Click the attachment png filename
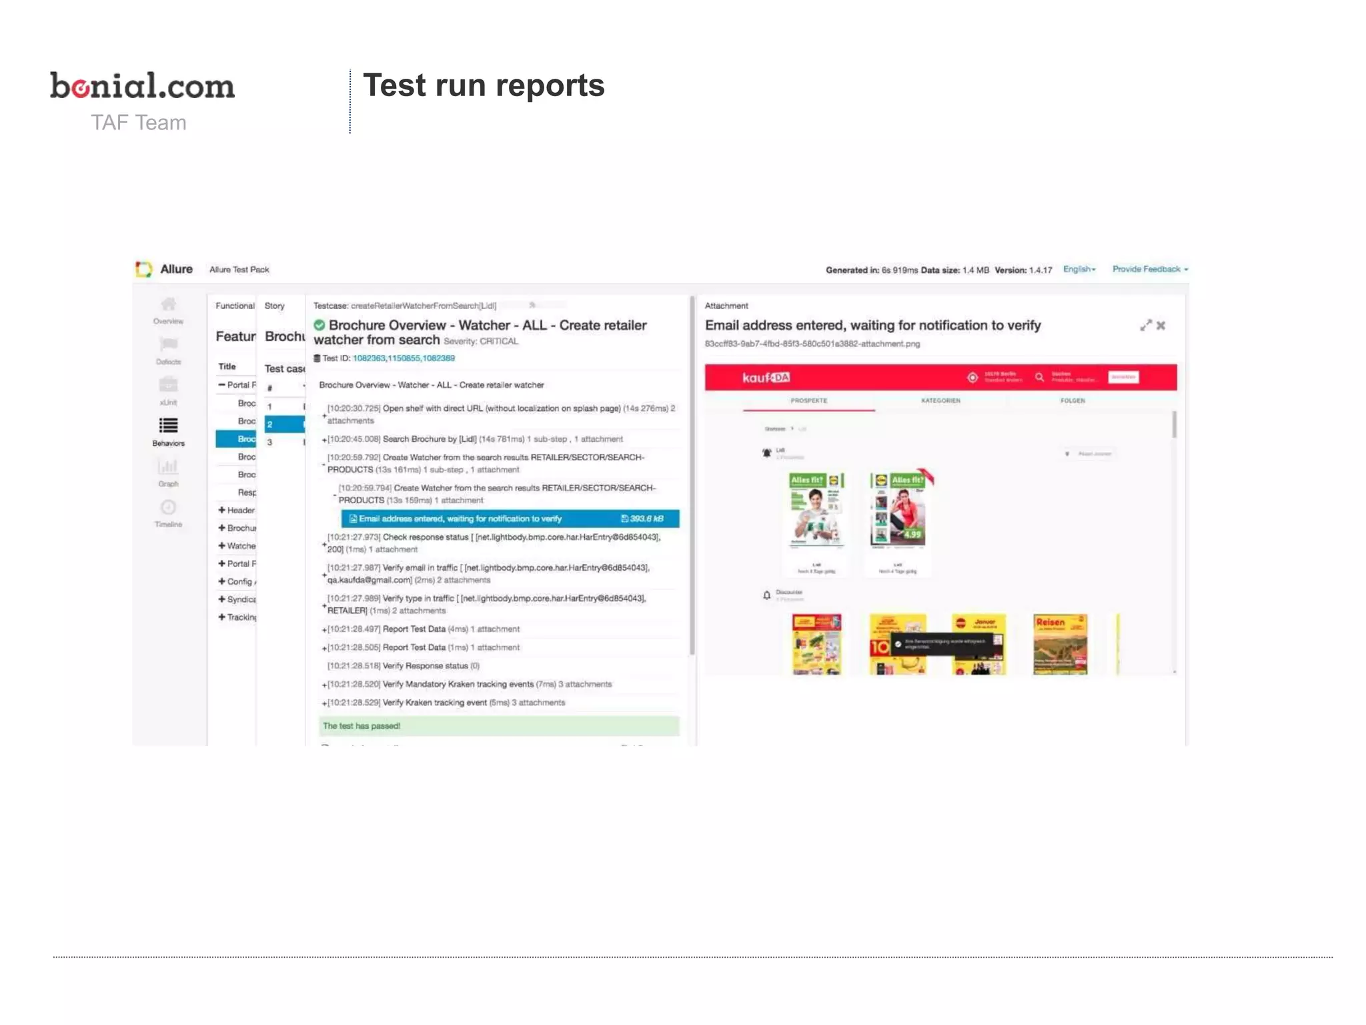 click(812, 344)
